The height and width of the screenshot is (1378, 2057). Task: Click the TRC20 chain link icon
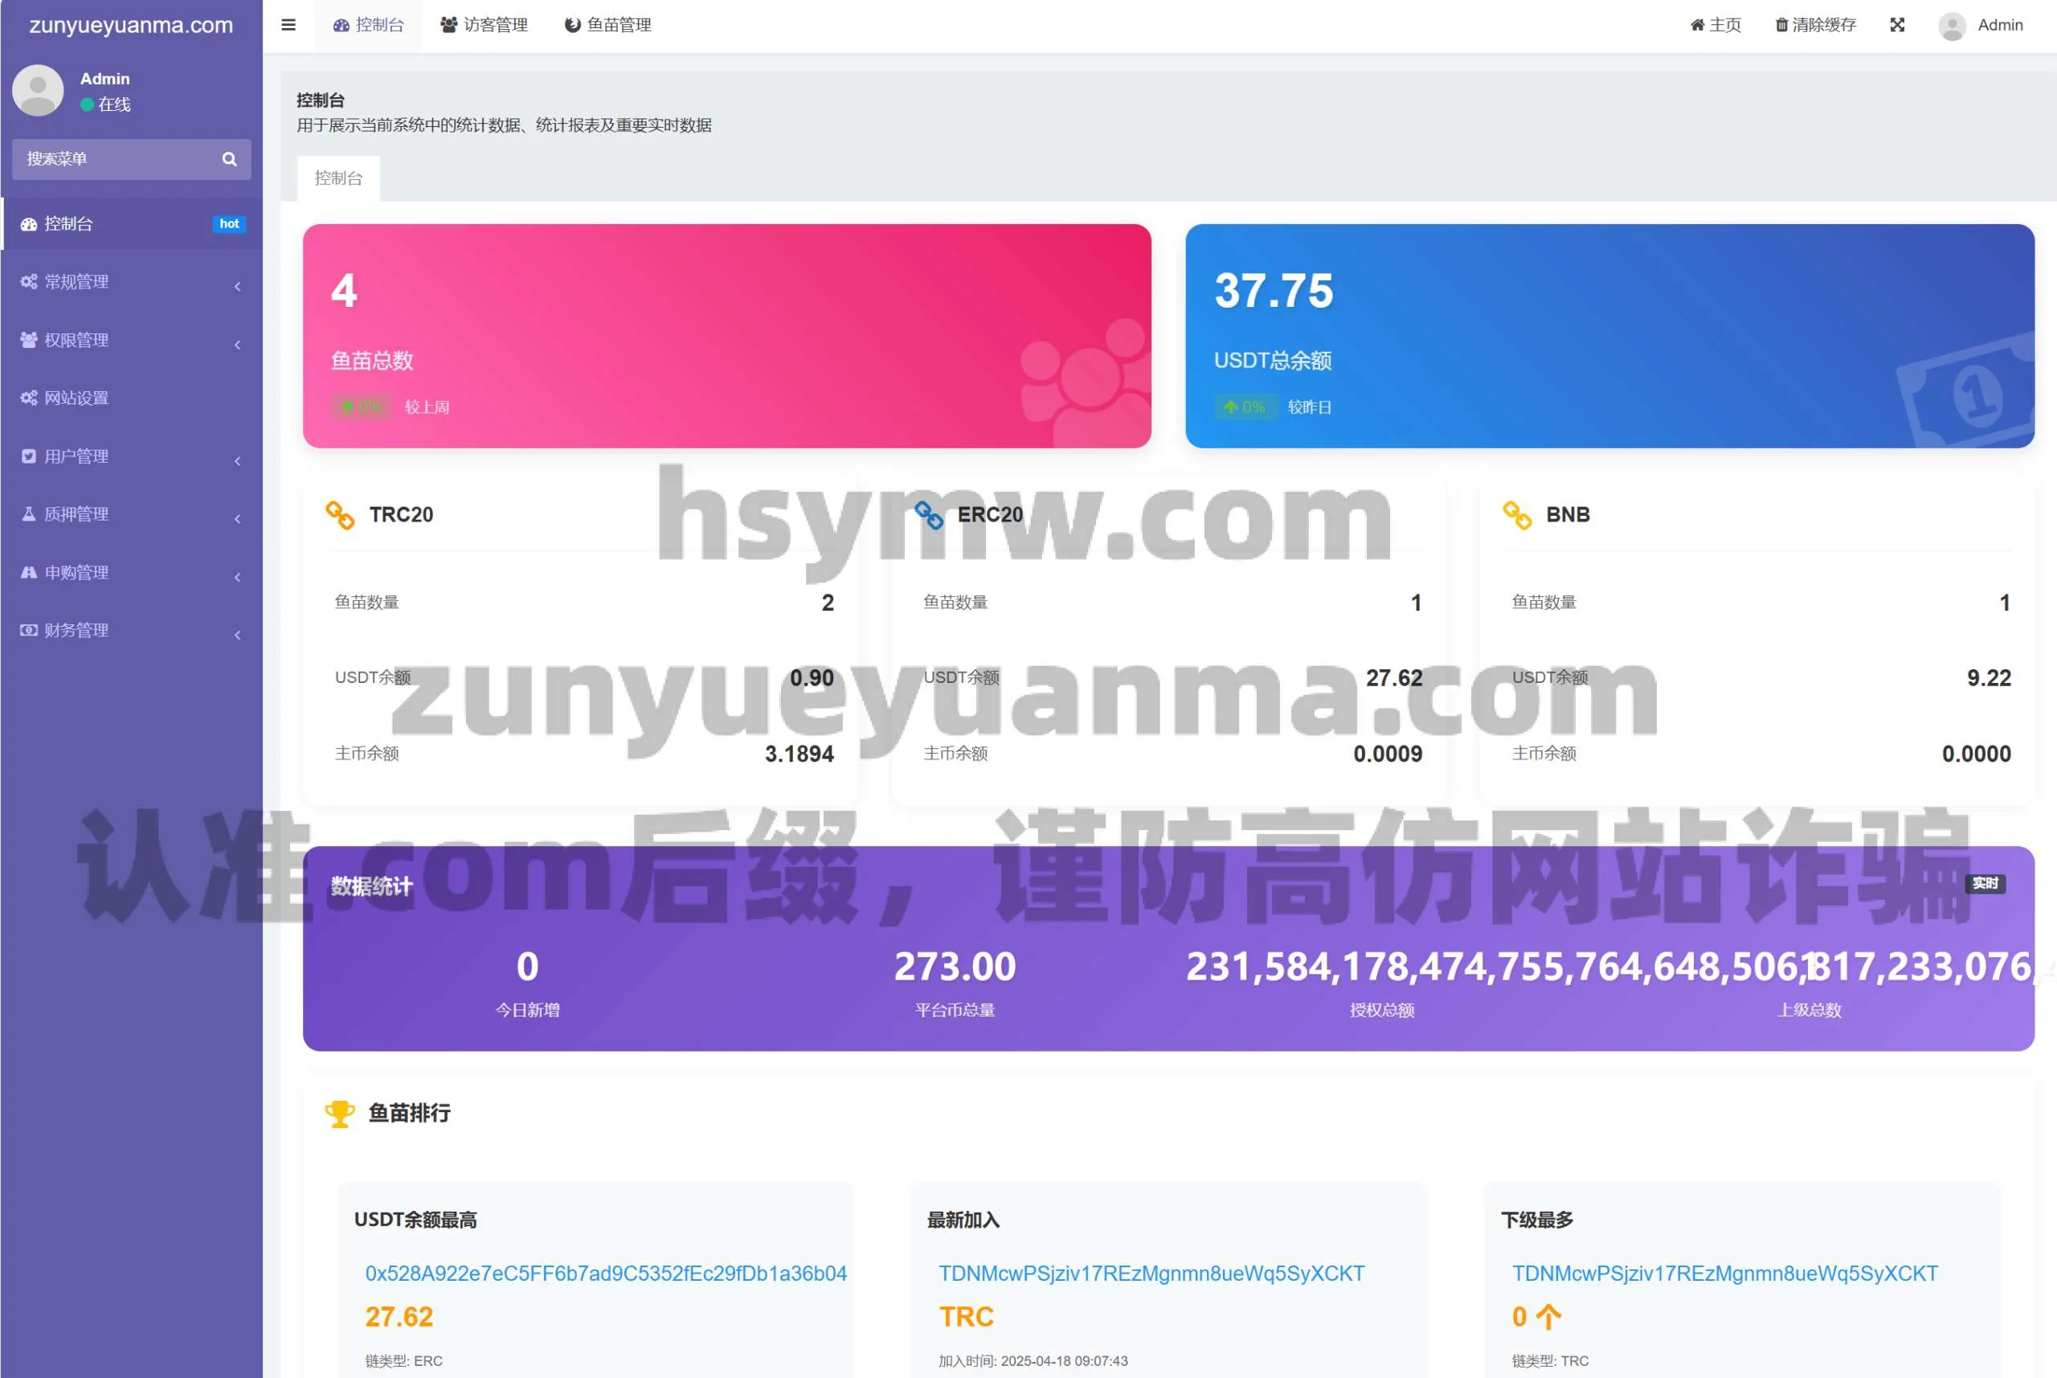[x=340, y=515]
